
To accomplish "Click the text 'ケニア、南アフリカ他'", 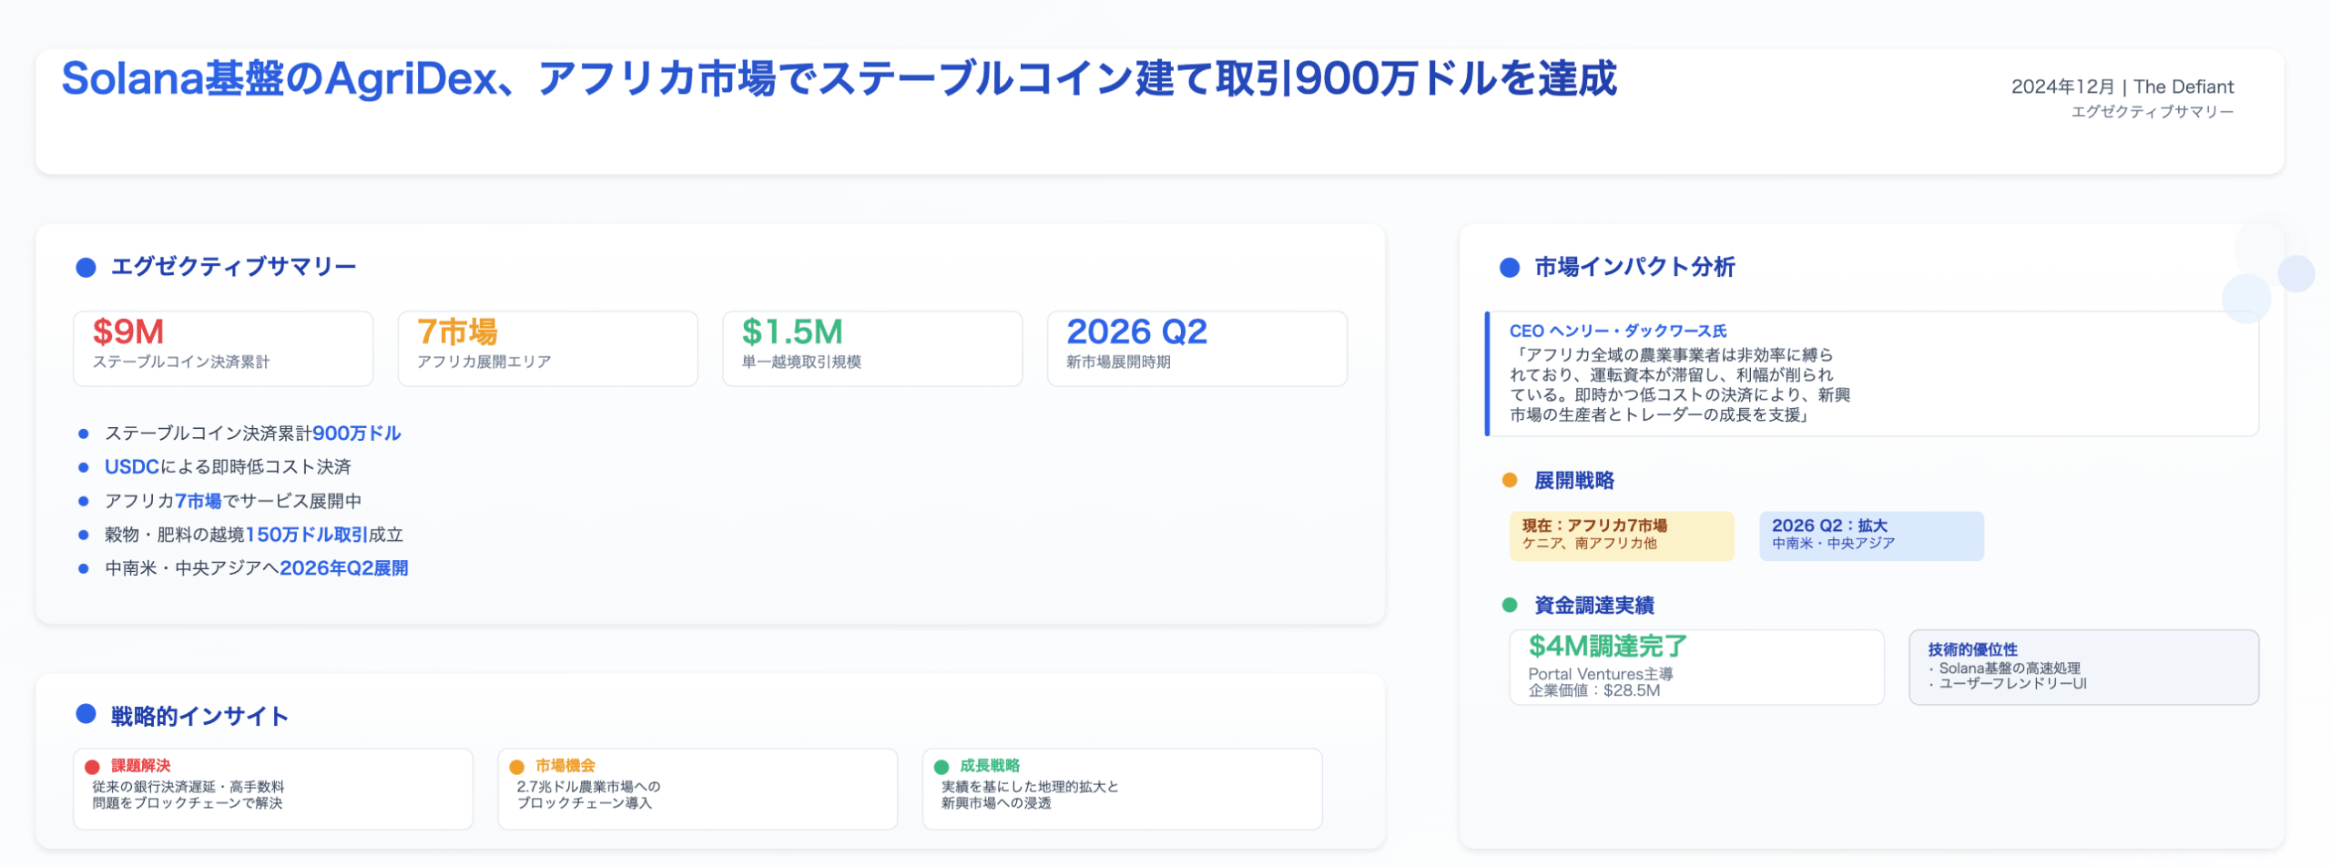I will coord(1590,544).
